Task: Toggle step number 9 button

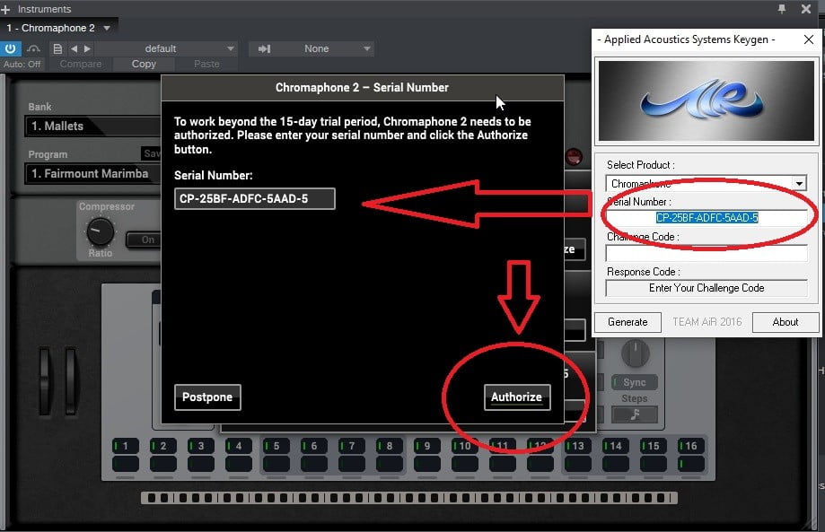Action: pyautogui.click(x=427, y=446)
